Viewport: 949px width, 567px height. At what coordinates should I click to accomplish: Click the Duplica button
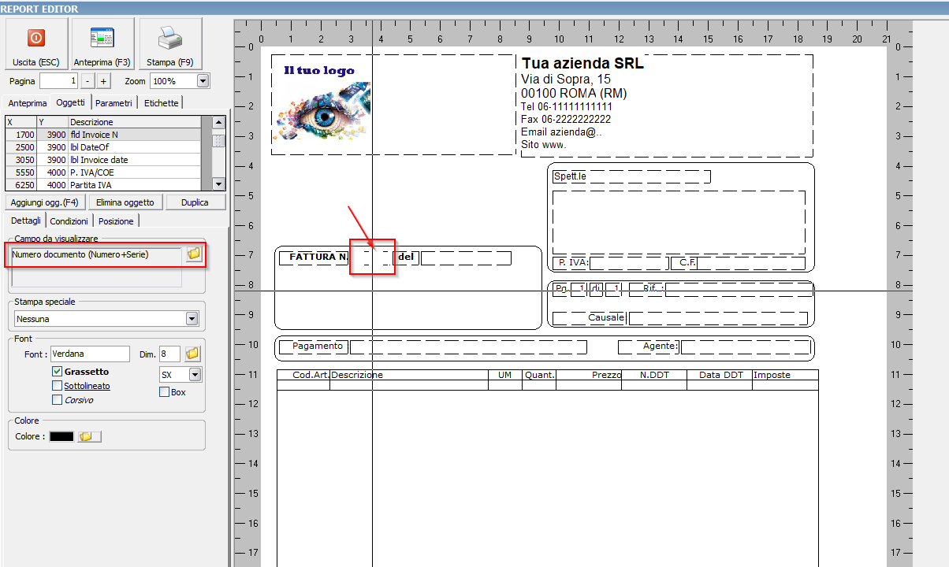click(x=195, y=202)
